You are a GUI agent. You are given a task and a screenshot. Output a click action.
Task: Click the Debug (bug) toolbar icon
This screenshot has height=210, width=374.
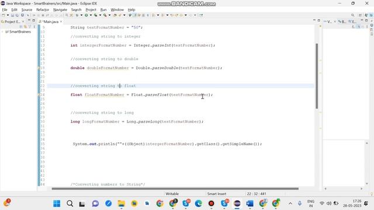[77, 15]
